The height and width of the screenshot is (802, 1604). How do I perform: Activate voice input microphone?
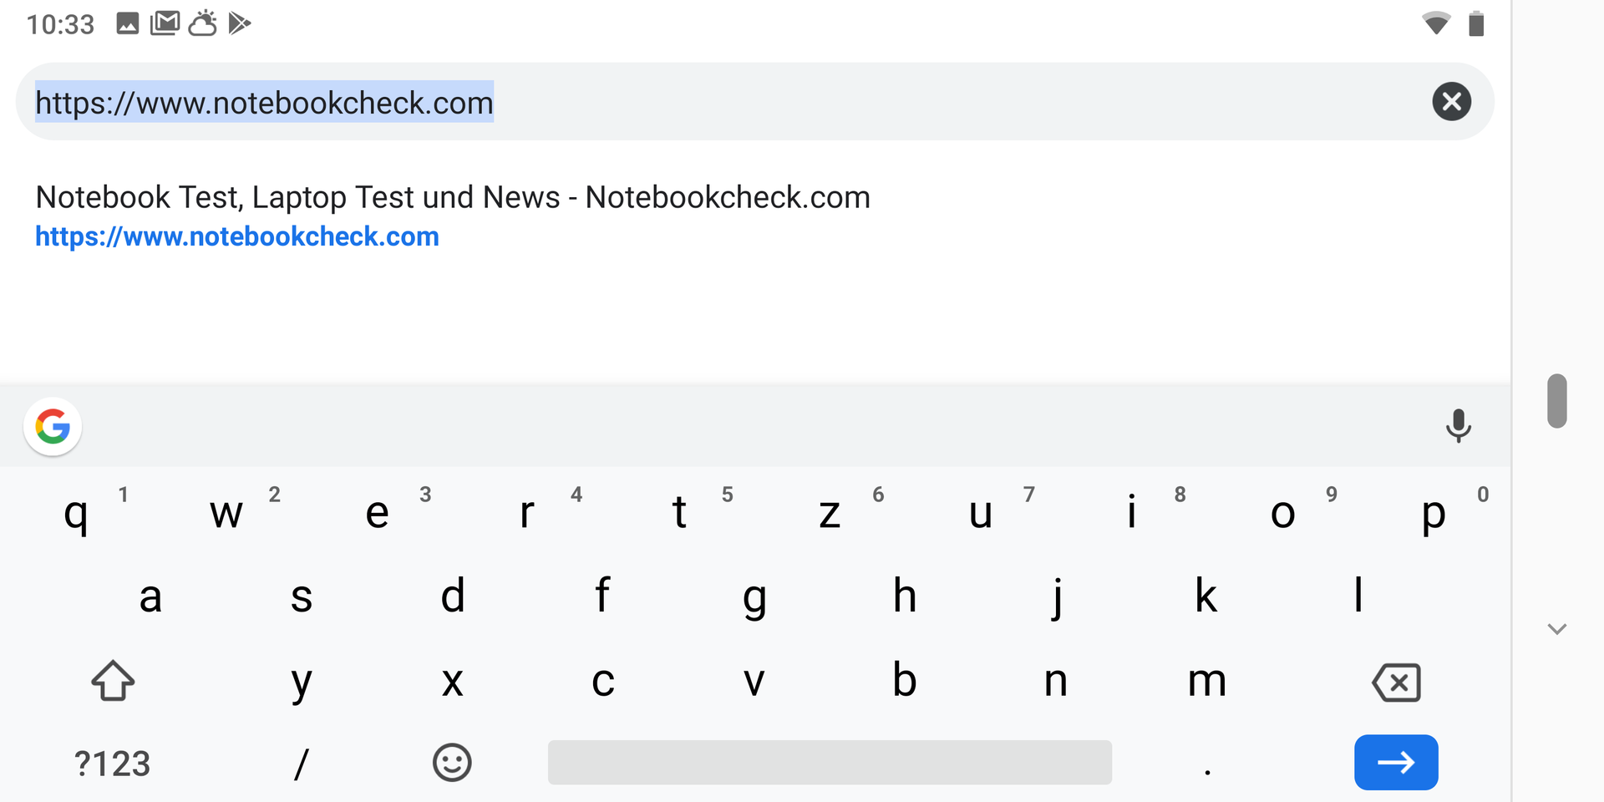pyautogui.click(x=1458, y=425)
